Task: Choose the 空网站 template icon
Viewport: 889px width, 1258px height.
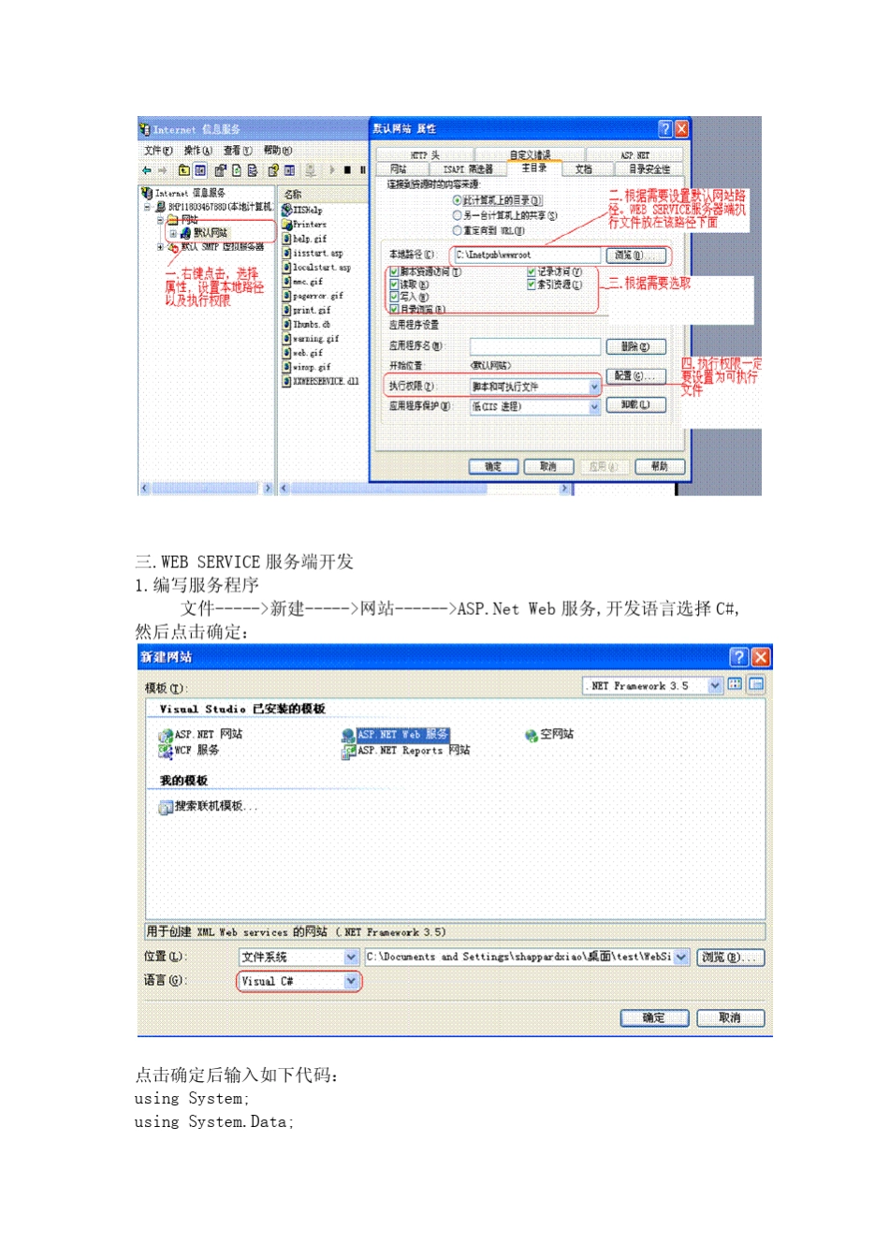Action: 532,736
